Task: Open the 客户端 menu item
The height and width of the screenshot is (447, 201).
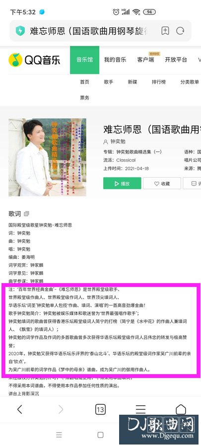Action: 145,60
